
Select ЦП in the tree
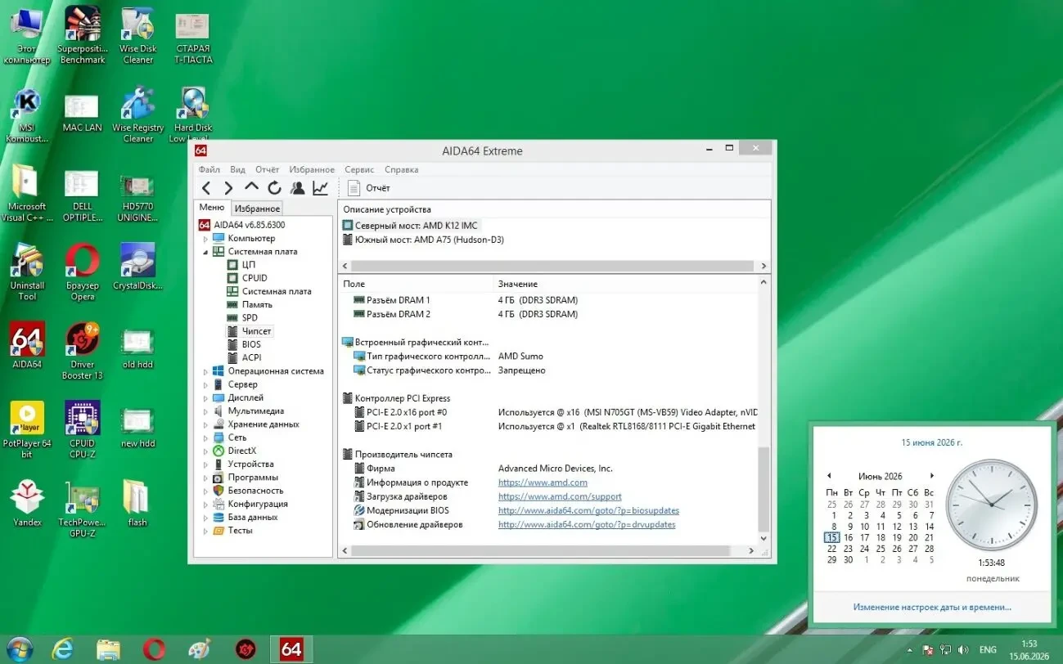pos(249,265)
